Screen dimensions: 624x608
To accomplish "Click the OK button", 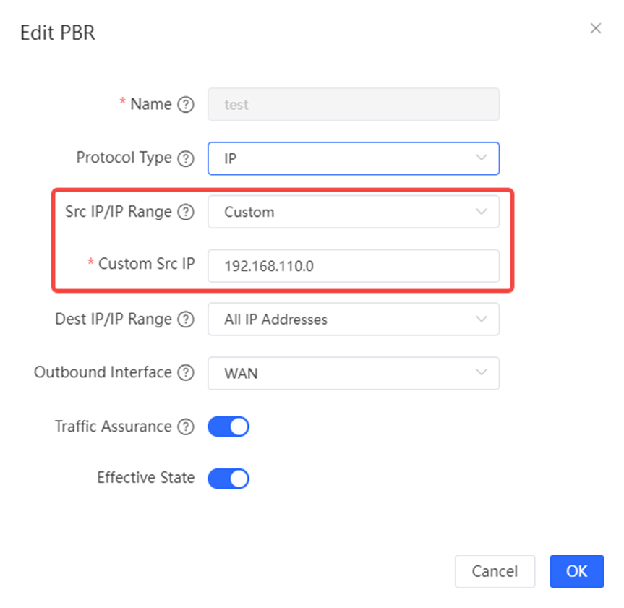I will point(577,571).
